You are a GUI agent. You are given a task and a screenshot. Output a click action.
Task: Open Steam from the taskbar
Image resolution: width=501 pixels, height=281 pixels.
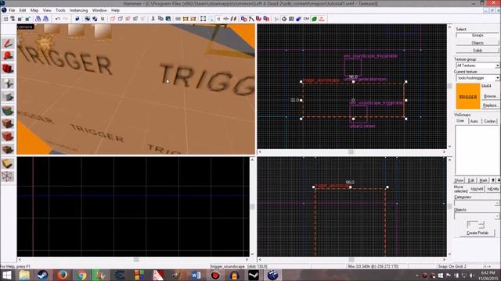42,275
